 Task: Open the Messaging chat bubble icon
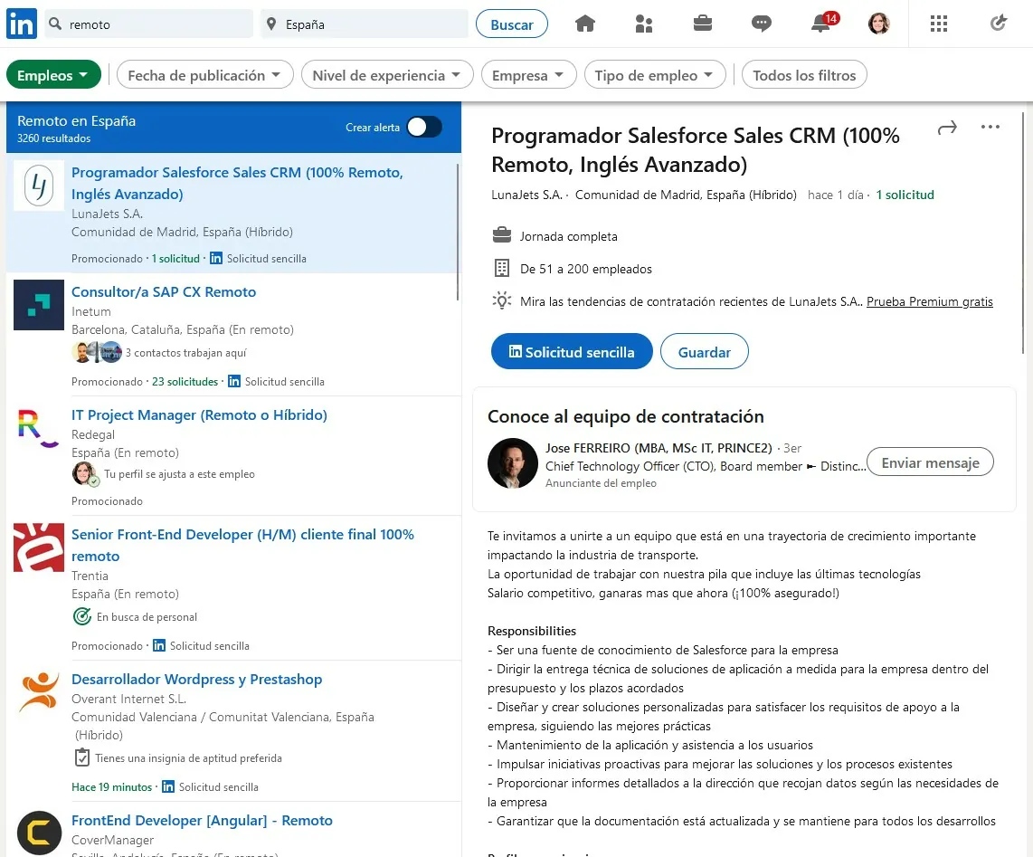tap(761, 24)
